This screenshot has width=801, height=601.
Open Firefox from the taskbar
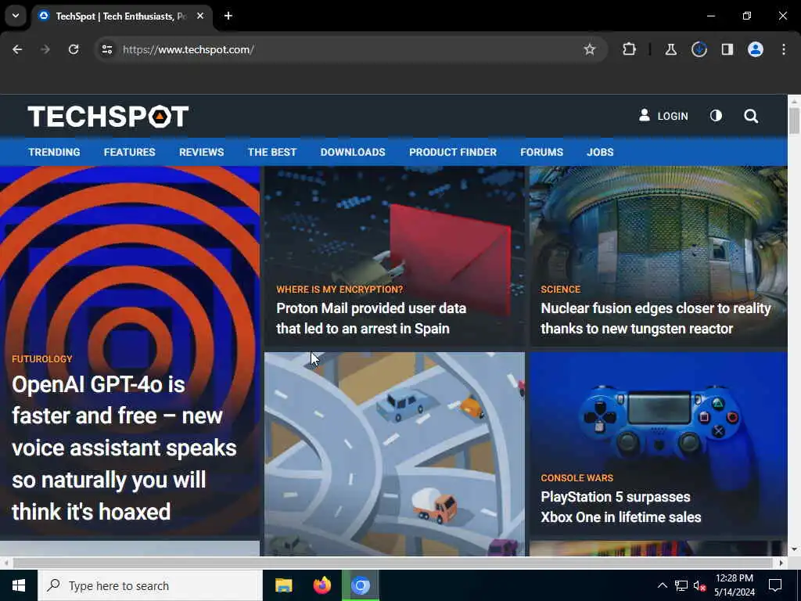(x=321, y=585)
